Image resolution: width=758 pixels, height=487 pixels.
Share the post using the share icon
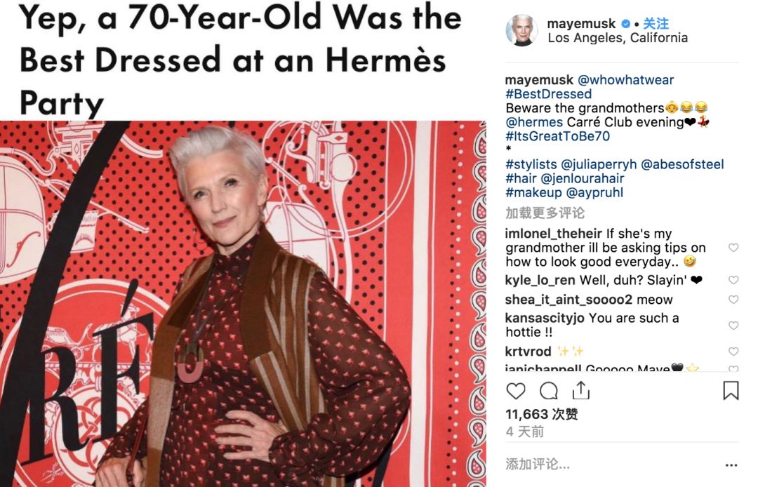click(580, 390)
